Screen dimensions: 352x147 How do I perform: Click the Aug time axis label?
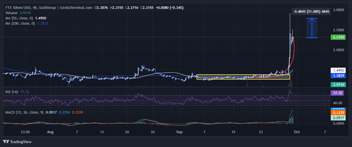(x=50, y=132)
